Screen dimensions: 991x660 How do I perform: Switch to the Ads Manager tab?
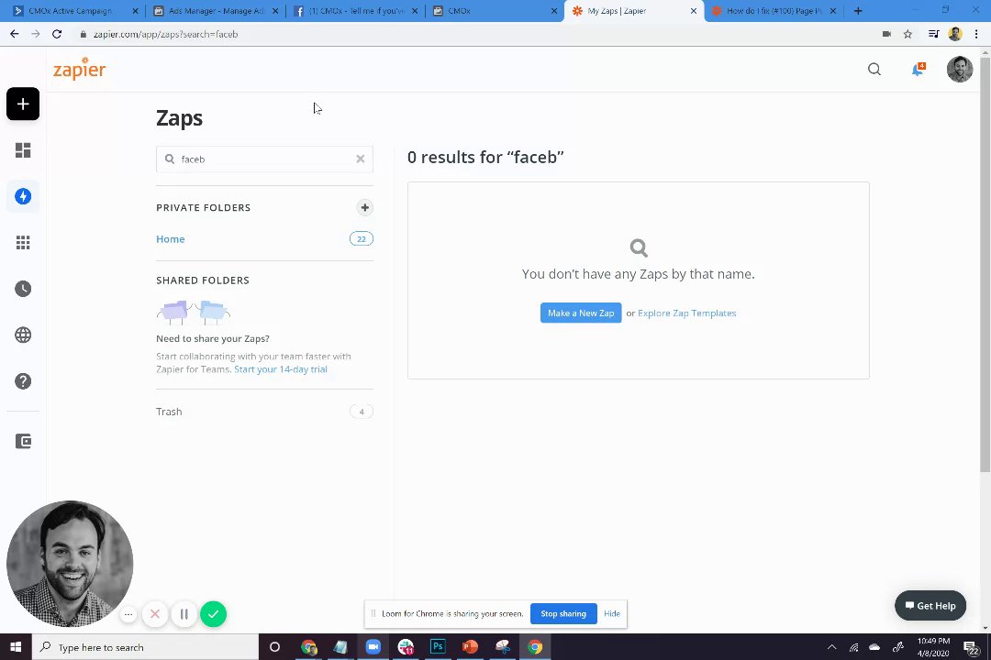(x=216, y=11)
